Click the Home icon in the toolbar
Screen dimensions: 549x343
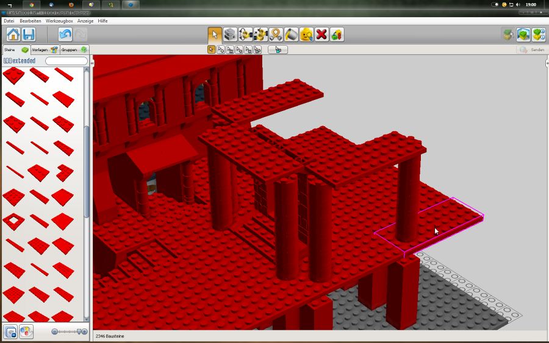click(13, 35)
